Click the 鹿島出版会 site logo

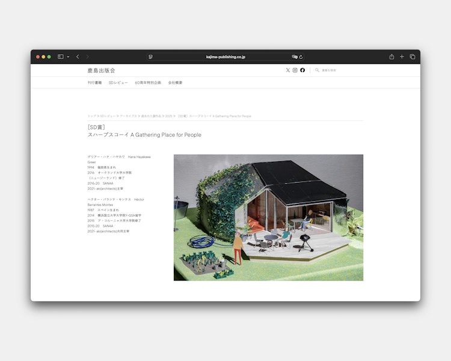pyautogui.click(x=101, y=70)
